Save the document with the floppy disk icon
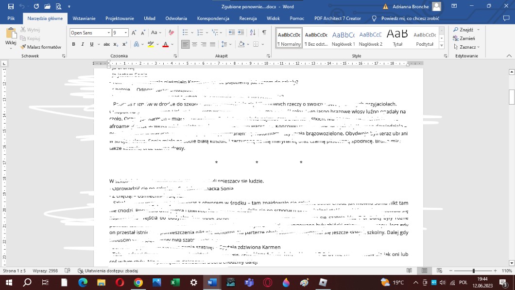515x290 pixels. click(11, 6)
